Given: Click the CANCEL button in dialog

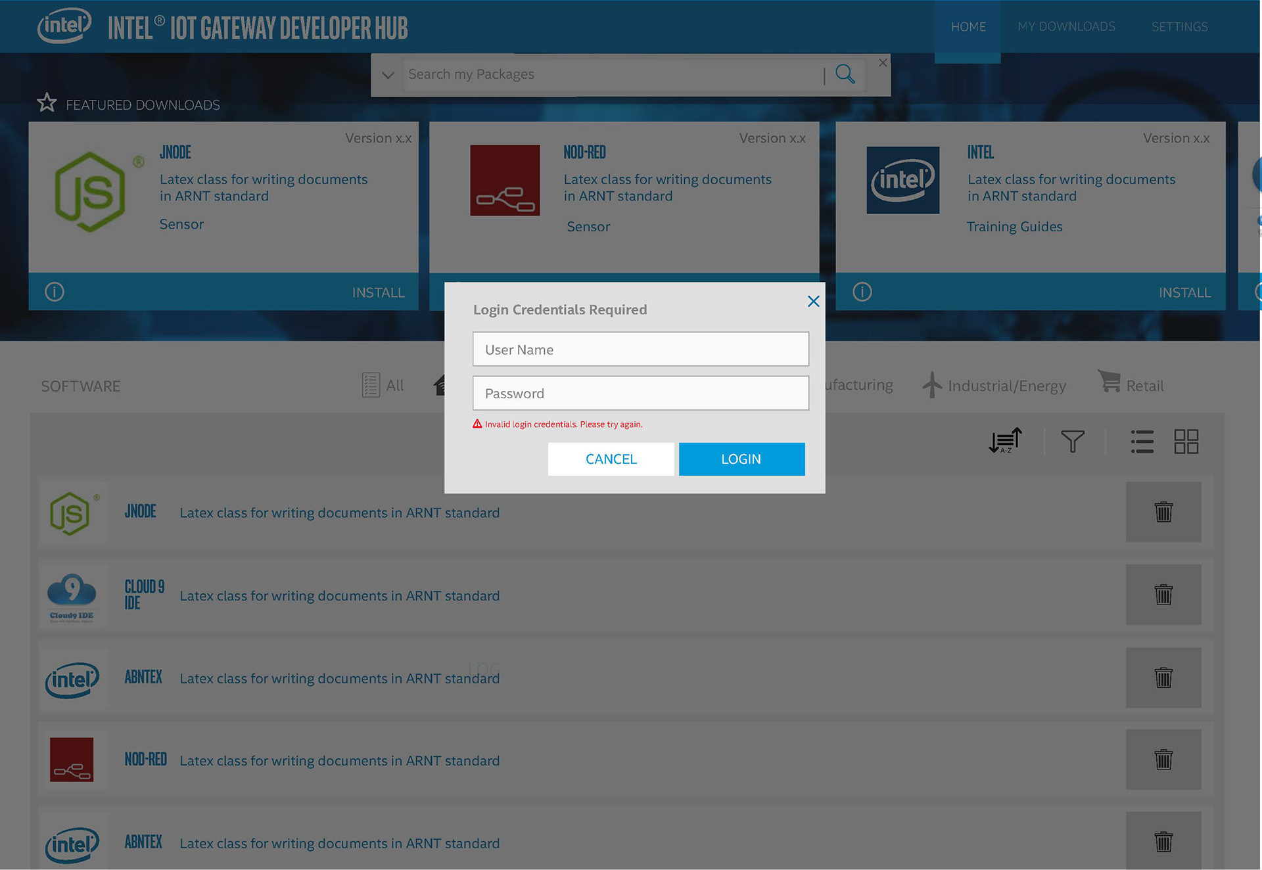Looking at the screenshot, I should (x=611, y=459).
